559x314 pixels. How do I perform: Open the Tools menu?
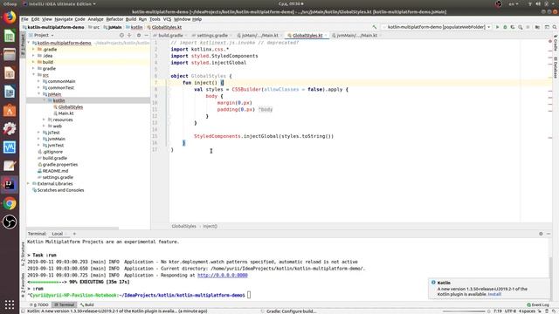[155, 19]
